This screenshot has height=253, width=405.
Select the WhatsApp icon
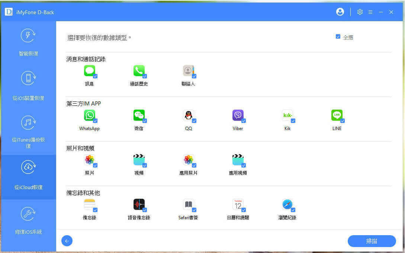89,115
